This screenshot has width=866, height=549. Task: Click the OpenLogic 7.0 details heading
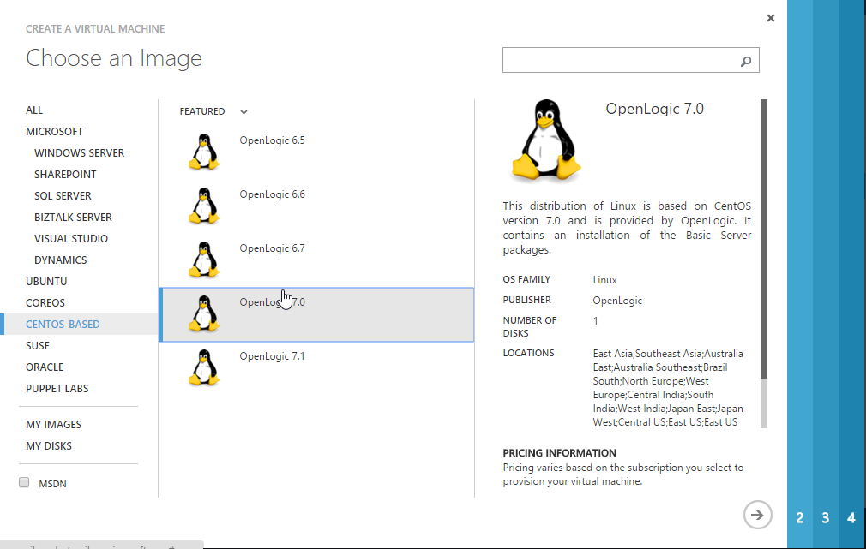pyautogui.click(x=654, y=110)
